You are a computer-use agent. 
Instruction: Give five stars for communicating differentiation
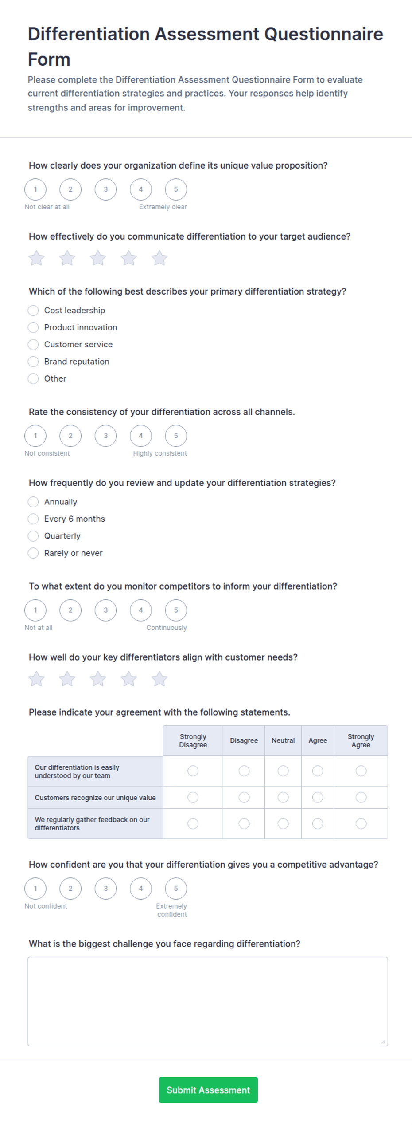pos(159,258)
